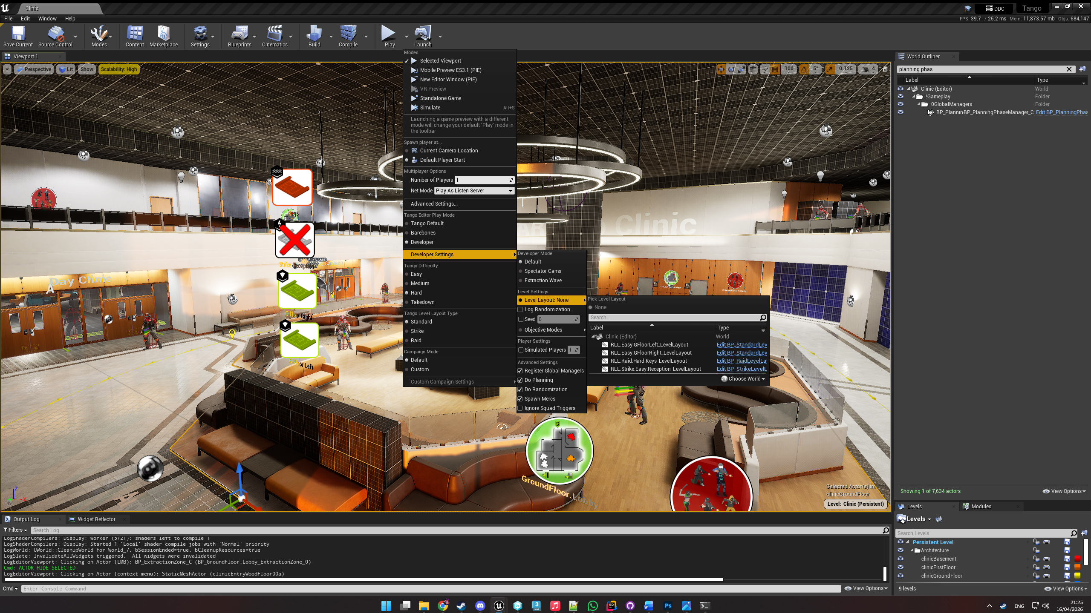The image size is (1091, 613).
Task: Open the clinicGroundFloor level blueprint gamepad icon
Action: point(1046,576)
